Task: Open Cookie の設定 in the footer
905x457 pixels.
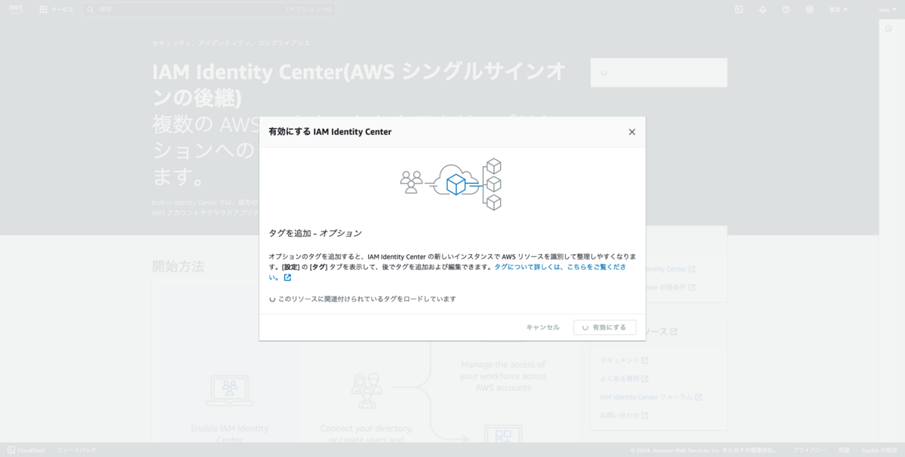Action: click(879, 450)
